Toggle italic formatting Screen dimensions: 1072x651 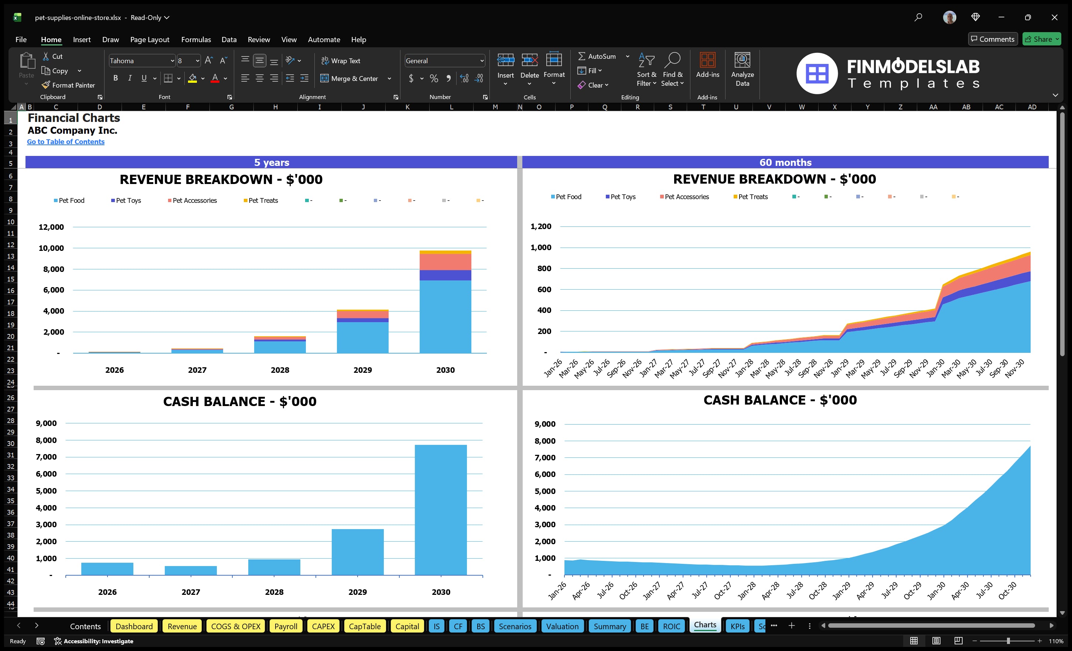[129, 78]
